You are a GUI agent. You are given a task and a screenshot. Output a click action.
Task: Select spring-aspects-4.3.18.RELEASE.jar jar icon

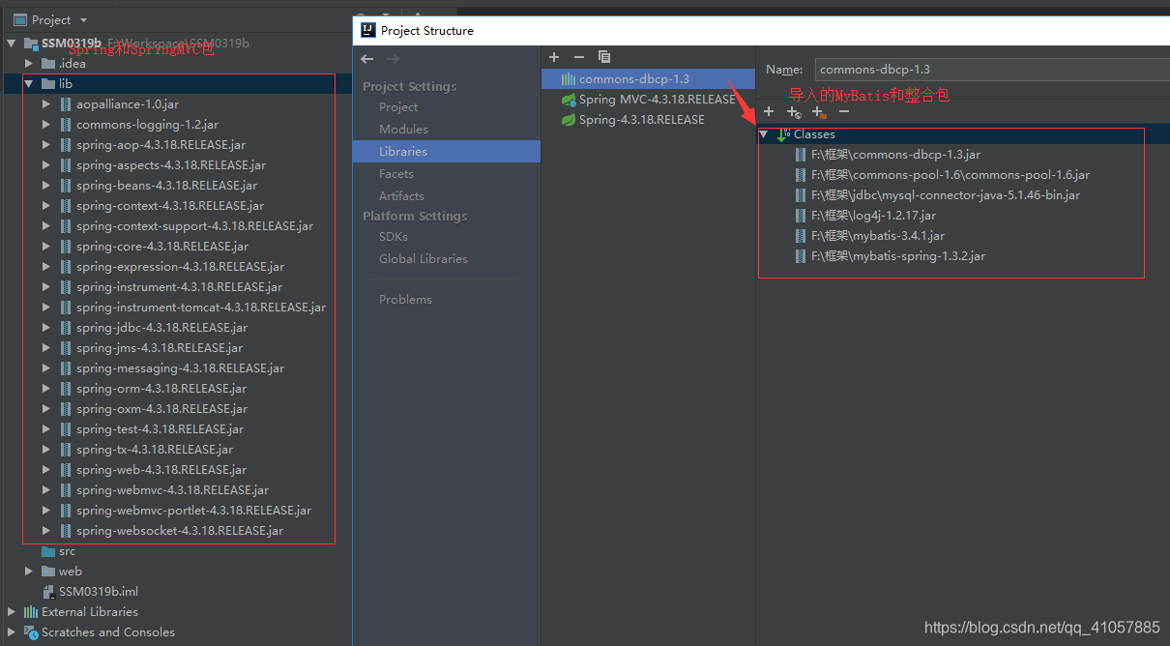66,165
